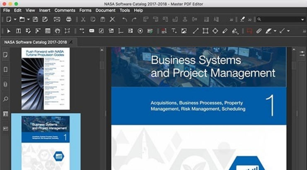The image size is (307, 170).
Task: Click the Save document icon
Action: pyautogui.click(x=35, y=19)
